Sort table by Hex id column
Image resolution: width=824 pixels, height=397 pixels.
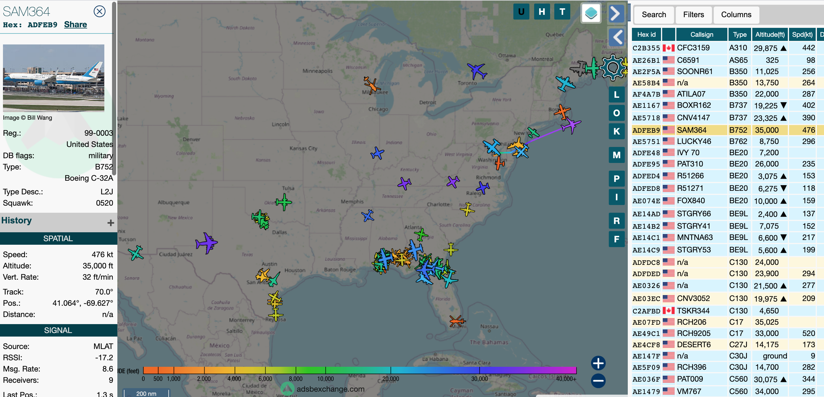[x=646, y=35]
